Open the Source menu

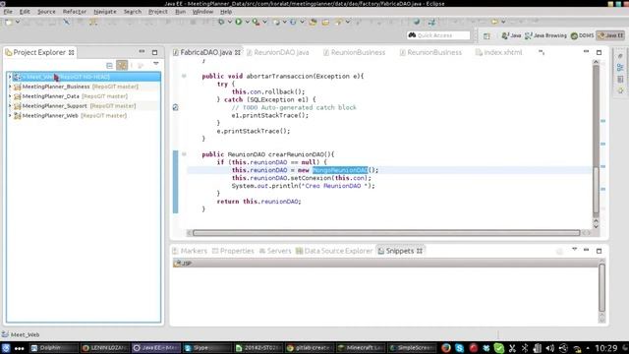click(46, 12)
